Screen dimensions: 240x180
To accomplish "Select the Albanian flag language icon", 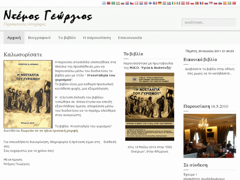I will [109, 3].
